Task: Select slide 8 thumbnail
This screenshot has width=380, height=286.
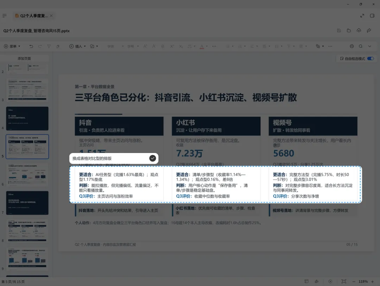Action: tap(27, 231)
